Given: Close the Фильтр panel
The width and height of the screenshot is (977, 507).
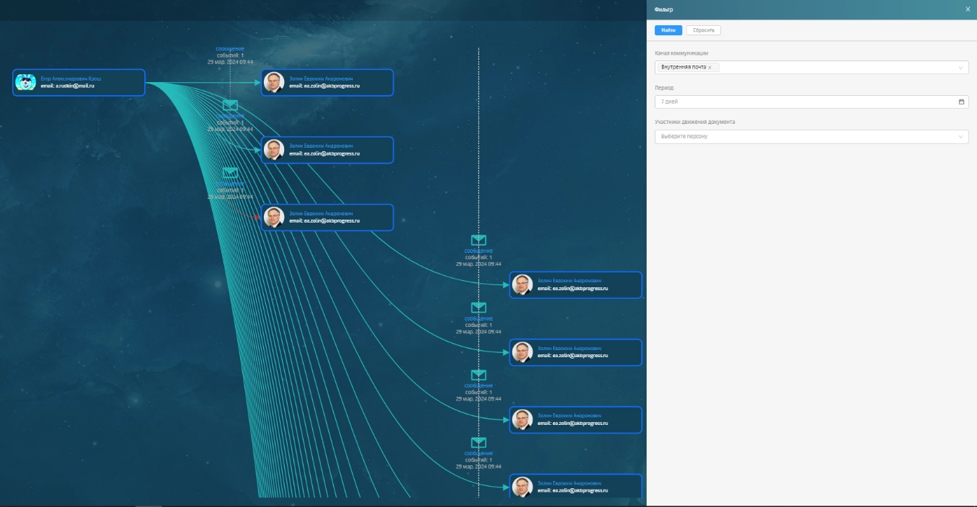Looking at the screenshot, I should point(968,9).
